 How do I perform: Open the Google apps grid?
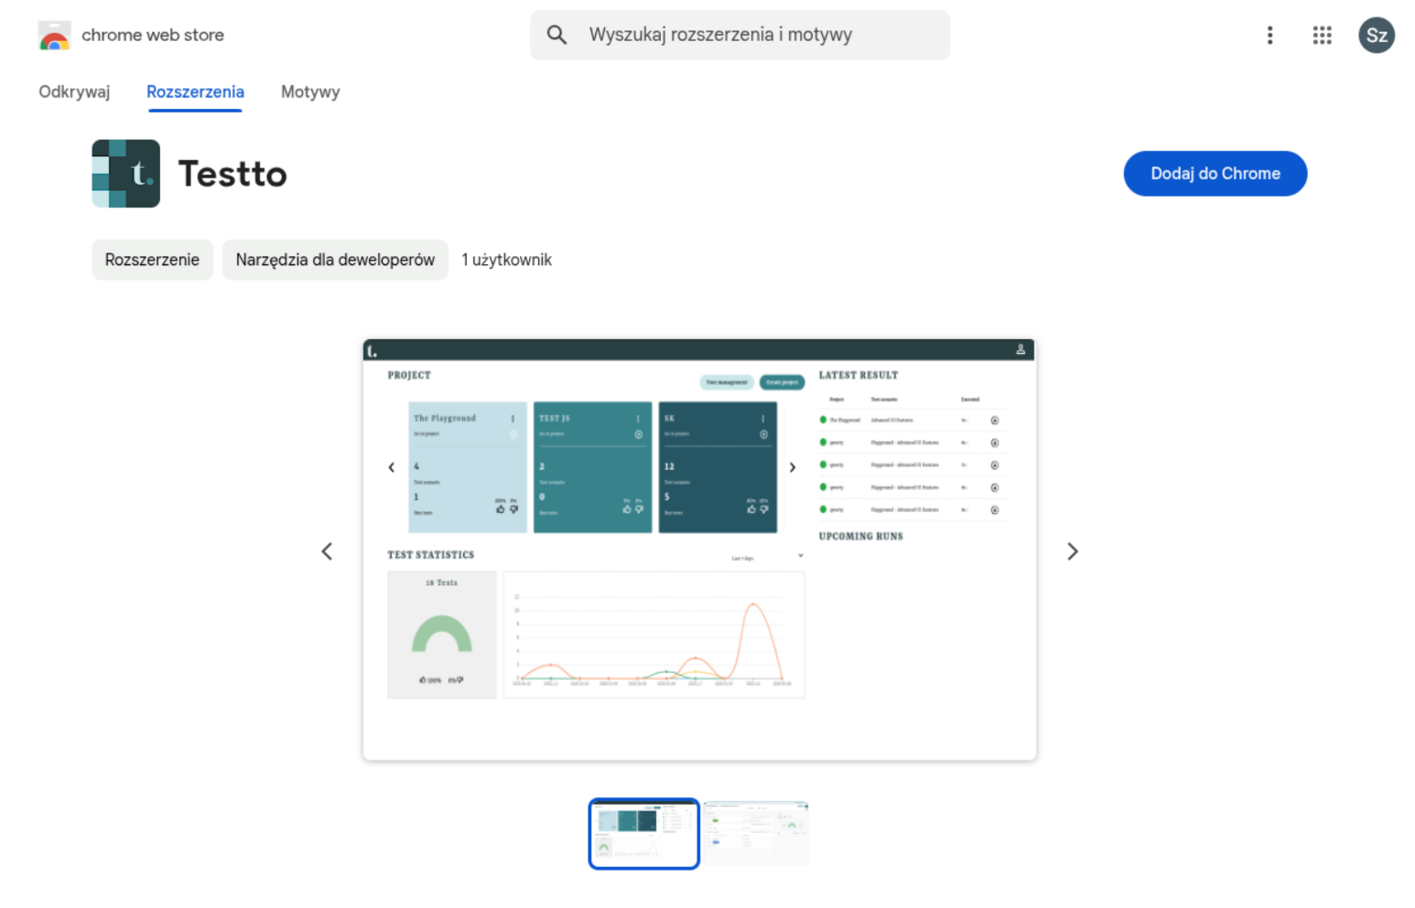[x=1322, y=35]
